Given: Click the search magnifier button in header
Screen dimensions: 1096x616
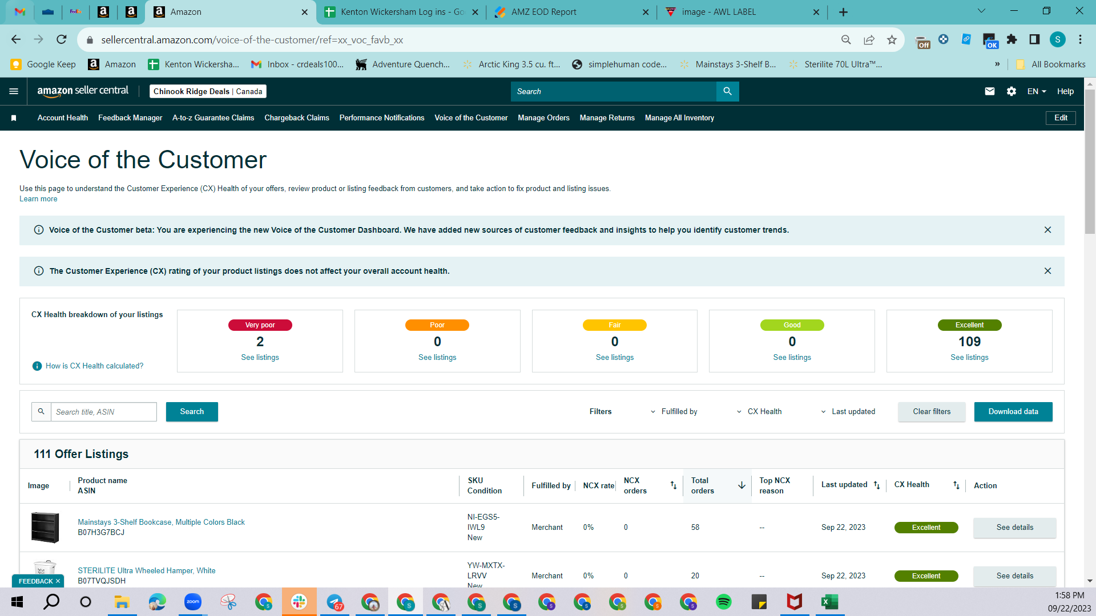Looking at the screenshot, I should click(x=727, y=91).
